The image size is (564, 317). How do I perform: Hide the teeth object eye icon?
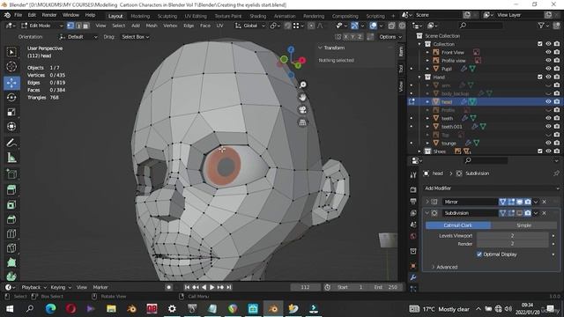tap(548, 118)
